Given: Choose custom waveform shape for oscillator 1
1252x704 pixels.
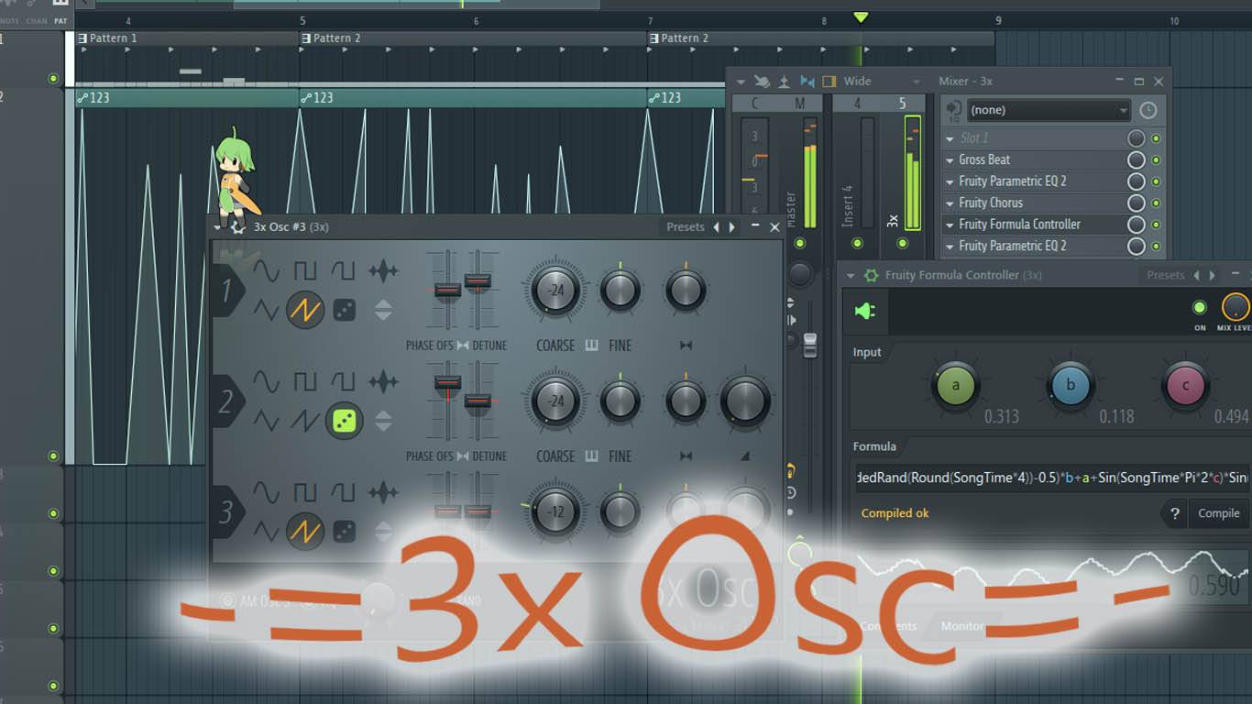Looking at the screenshot, I should [x=383, y=270].
